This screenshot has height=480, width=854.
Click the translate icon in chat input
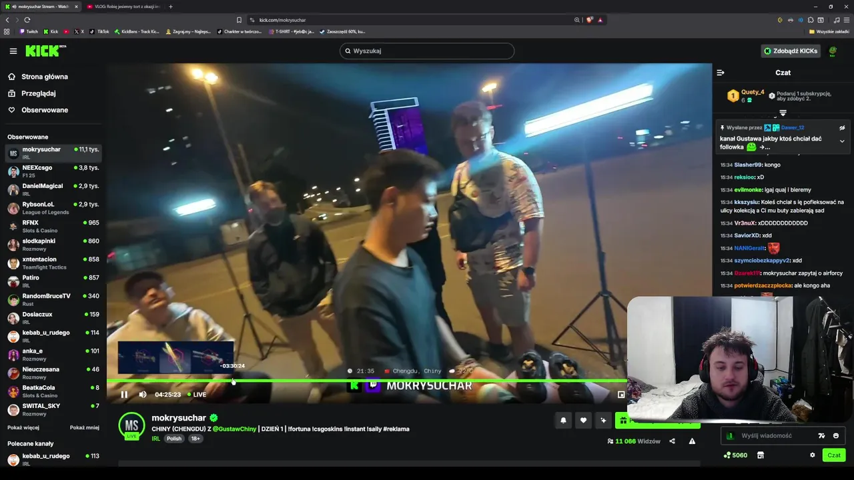[x=821, y=436]
